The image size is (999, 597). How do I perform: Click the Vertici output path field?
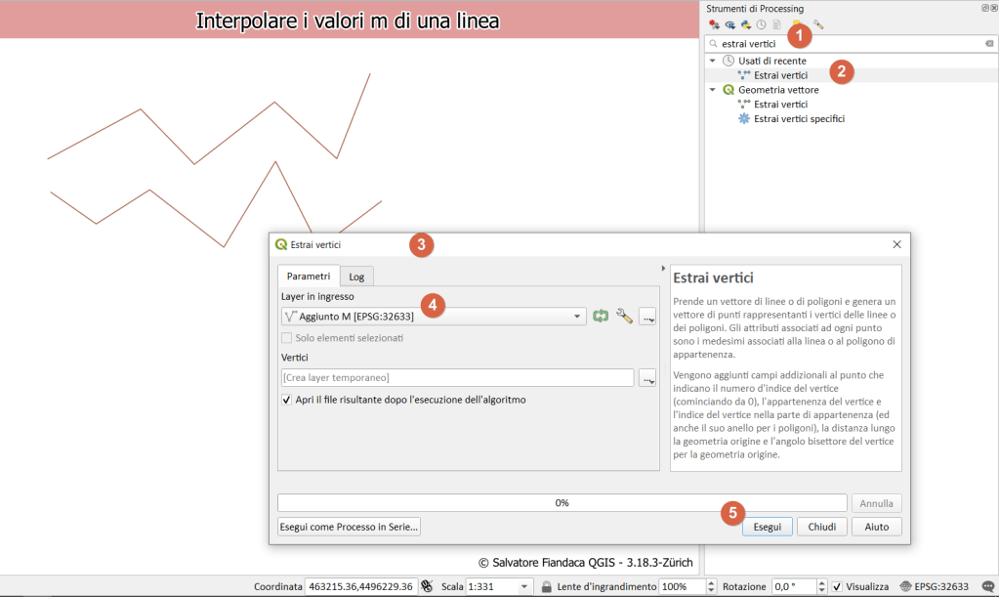(457, 377)
